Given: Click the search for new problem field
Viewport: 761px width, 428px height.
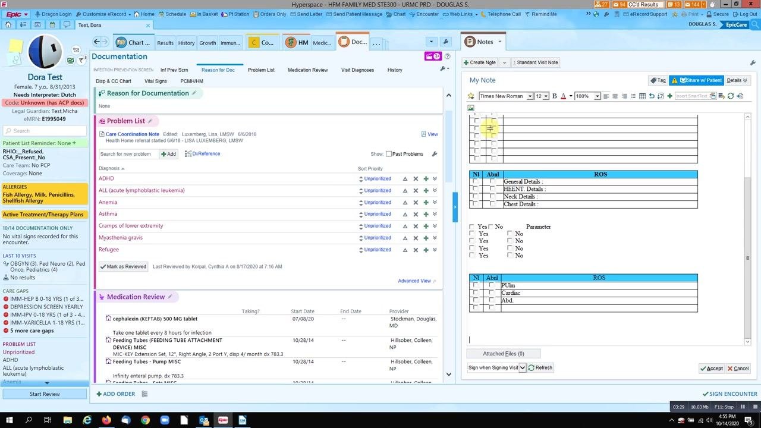Looking at the screenshot, I should [x=128, y=154].
